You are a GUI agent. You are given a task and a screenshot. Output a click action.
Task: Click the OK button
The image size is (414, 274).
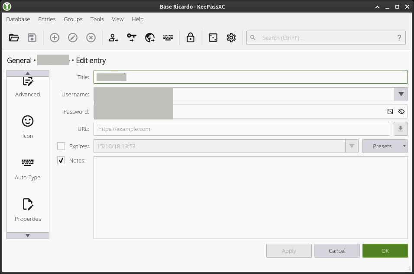pyautogui.click(x=385, y=251)
